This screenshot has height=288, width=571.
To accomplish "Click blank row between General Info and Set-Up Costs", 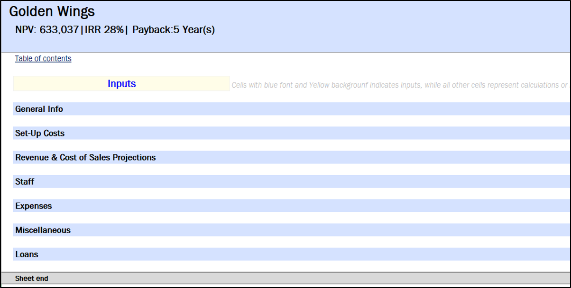I will point(285,121).
